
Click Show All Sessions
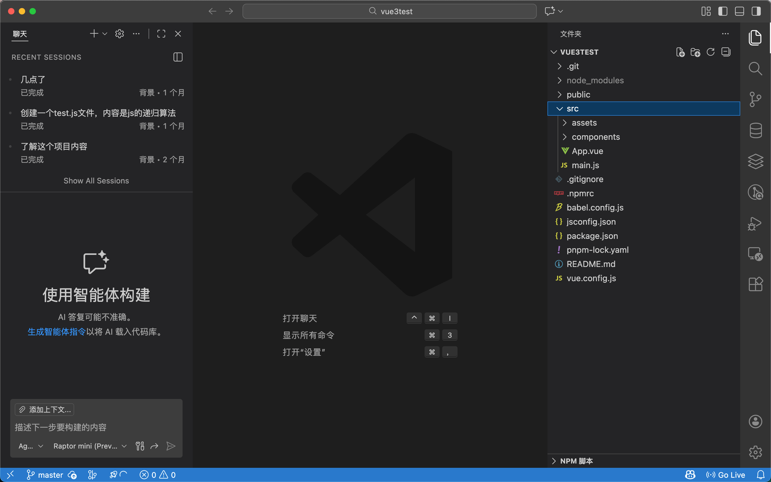[96, 181]
